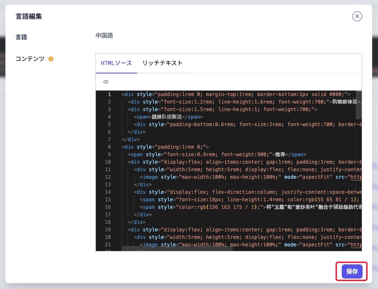Screen dimensions: 378x289
Task: Click line number 9 in the gutter
Action: tap(110, 155)
